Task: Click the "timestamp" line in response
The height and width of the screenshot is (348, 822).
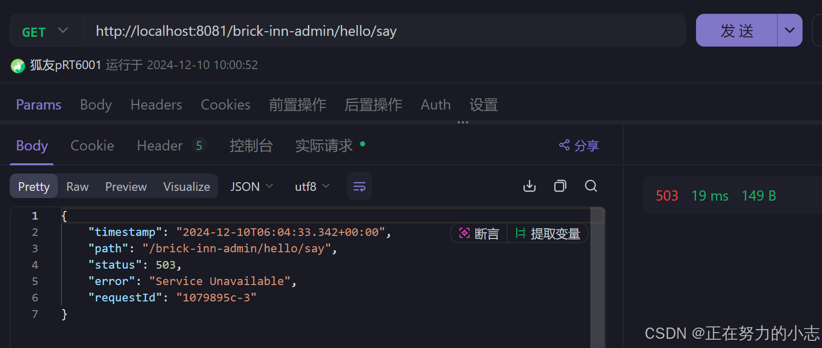Action: point(240,232)
